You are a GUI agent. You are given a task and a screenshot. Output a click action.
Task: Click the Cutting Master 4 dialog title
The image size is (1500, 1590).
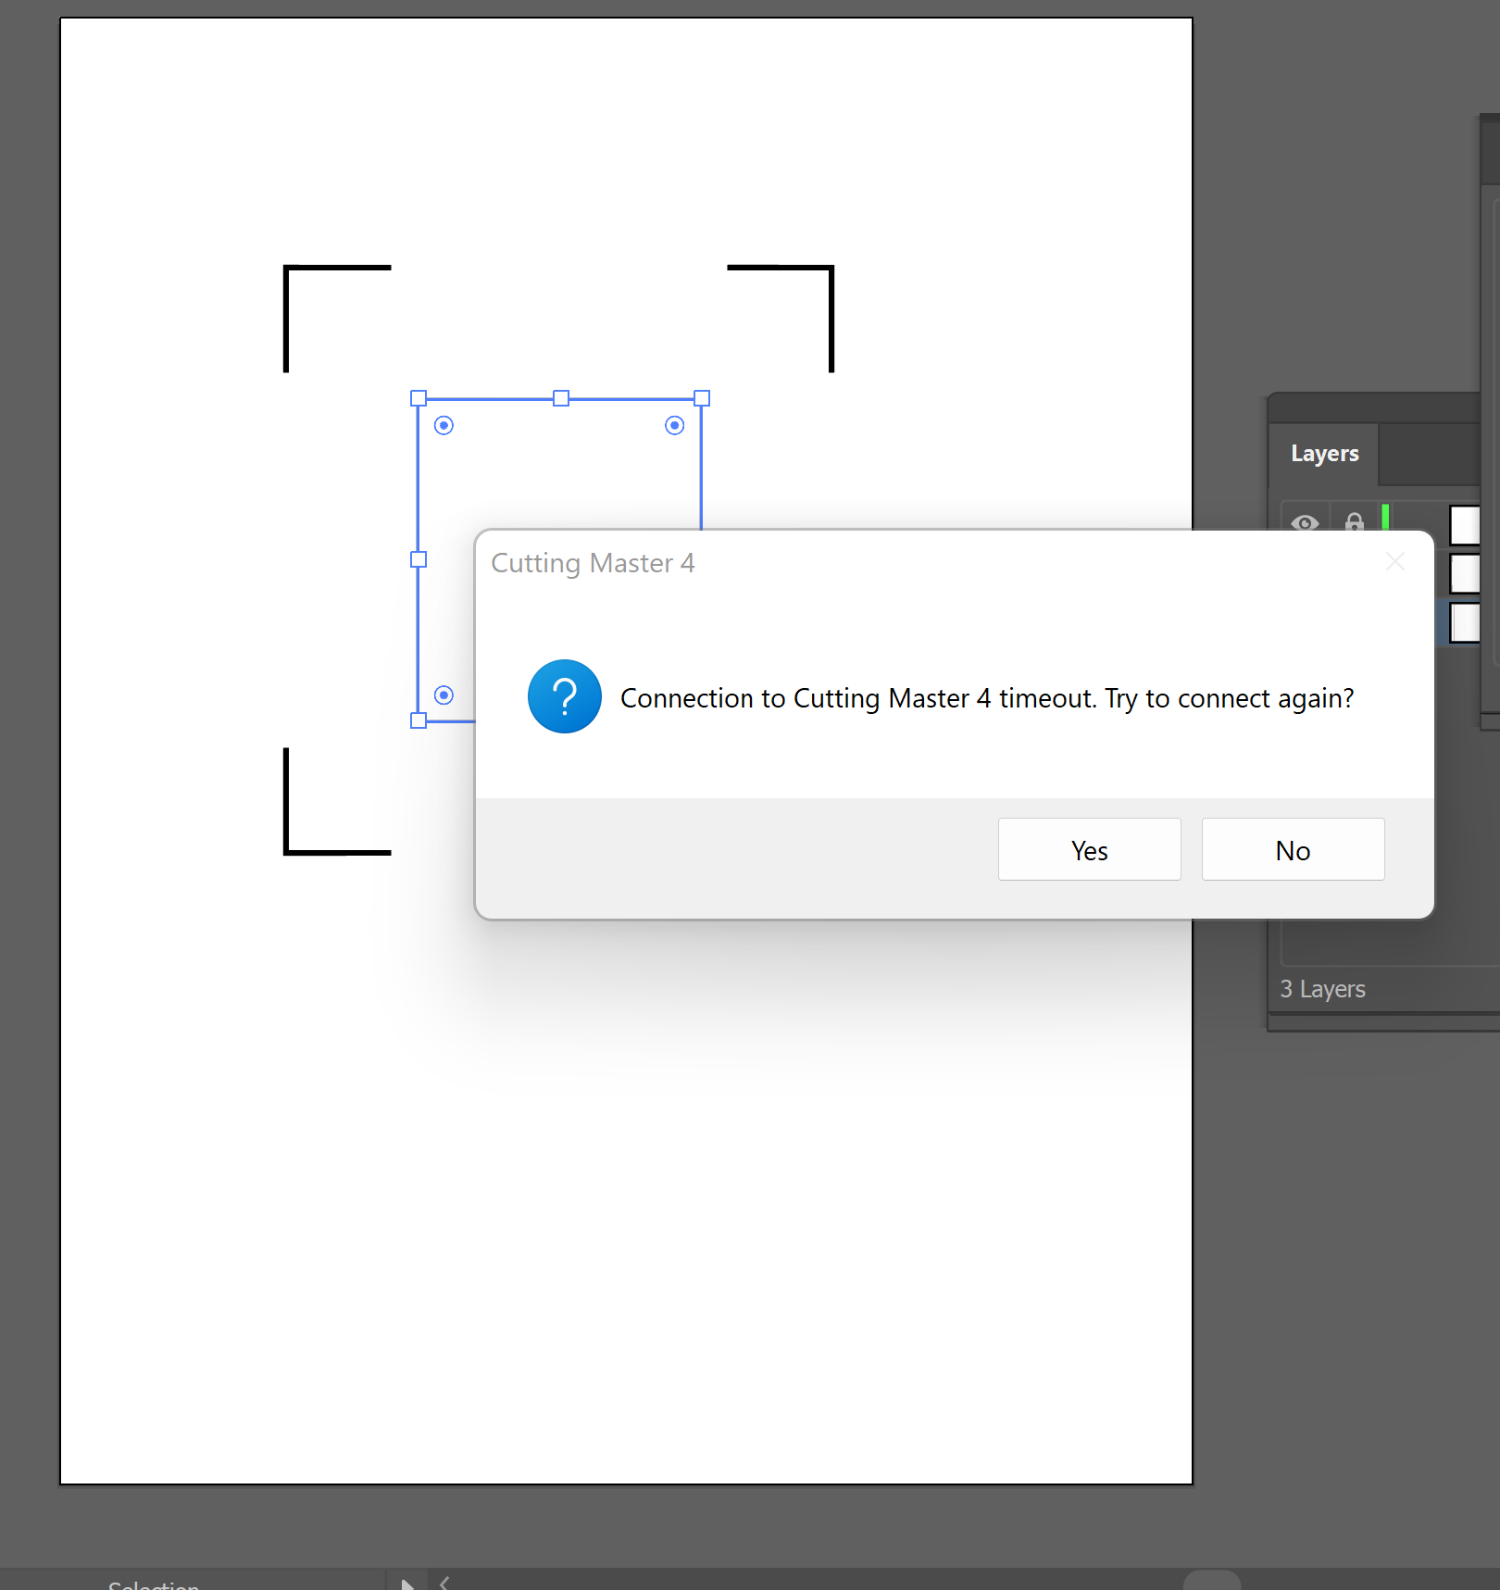[x=593, y=563]
